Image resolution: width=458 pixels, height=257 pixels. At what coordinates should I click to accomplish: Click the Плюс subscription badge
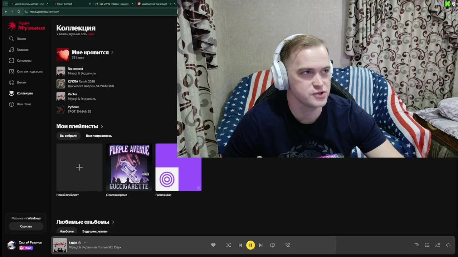pyautogui.click(x=26, y=248)
